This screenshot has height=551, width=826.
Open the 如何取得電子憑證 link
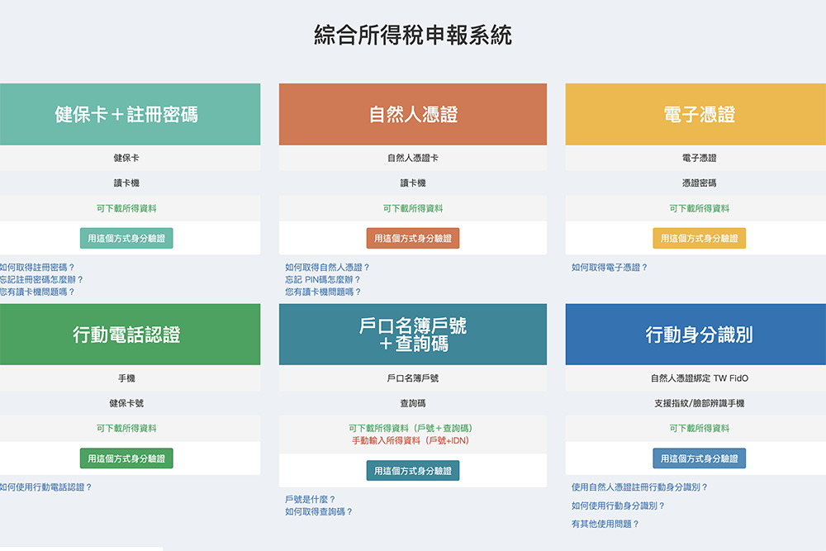(x=610, y=267)
